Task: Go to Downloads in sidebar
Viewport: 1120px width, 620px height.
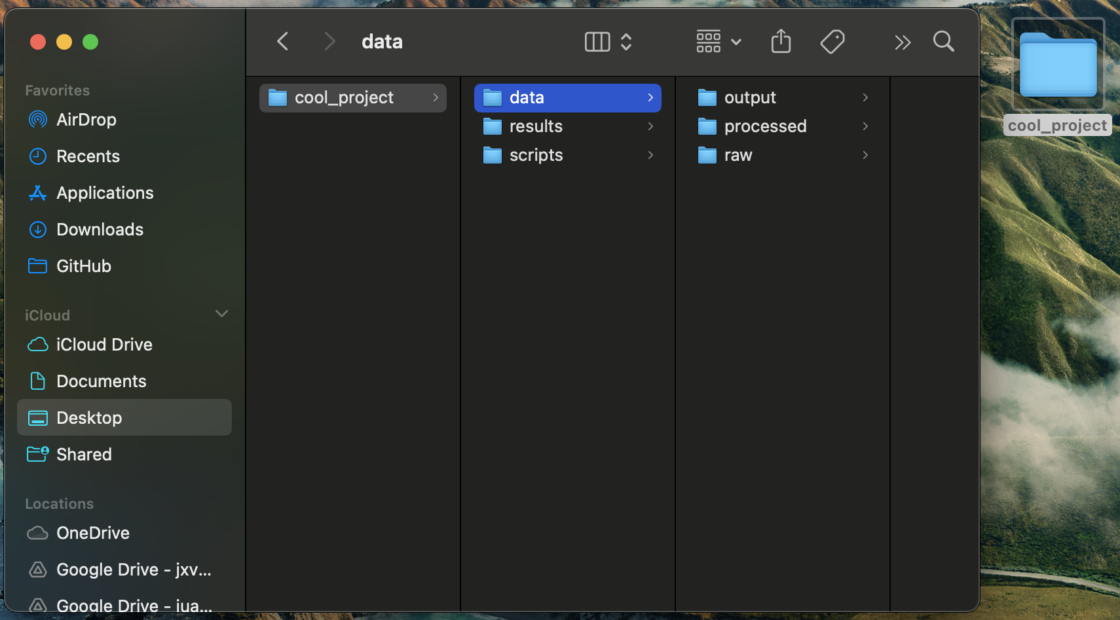Action: (100, 230)
